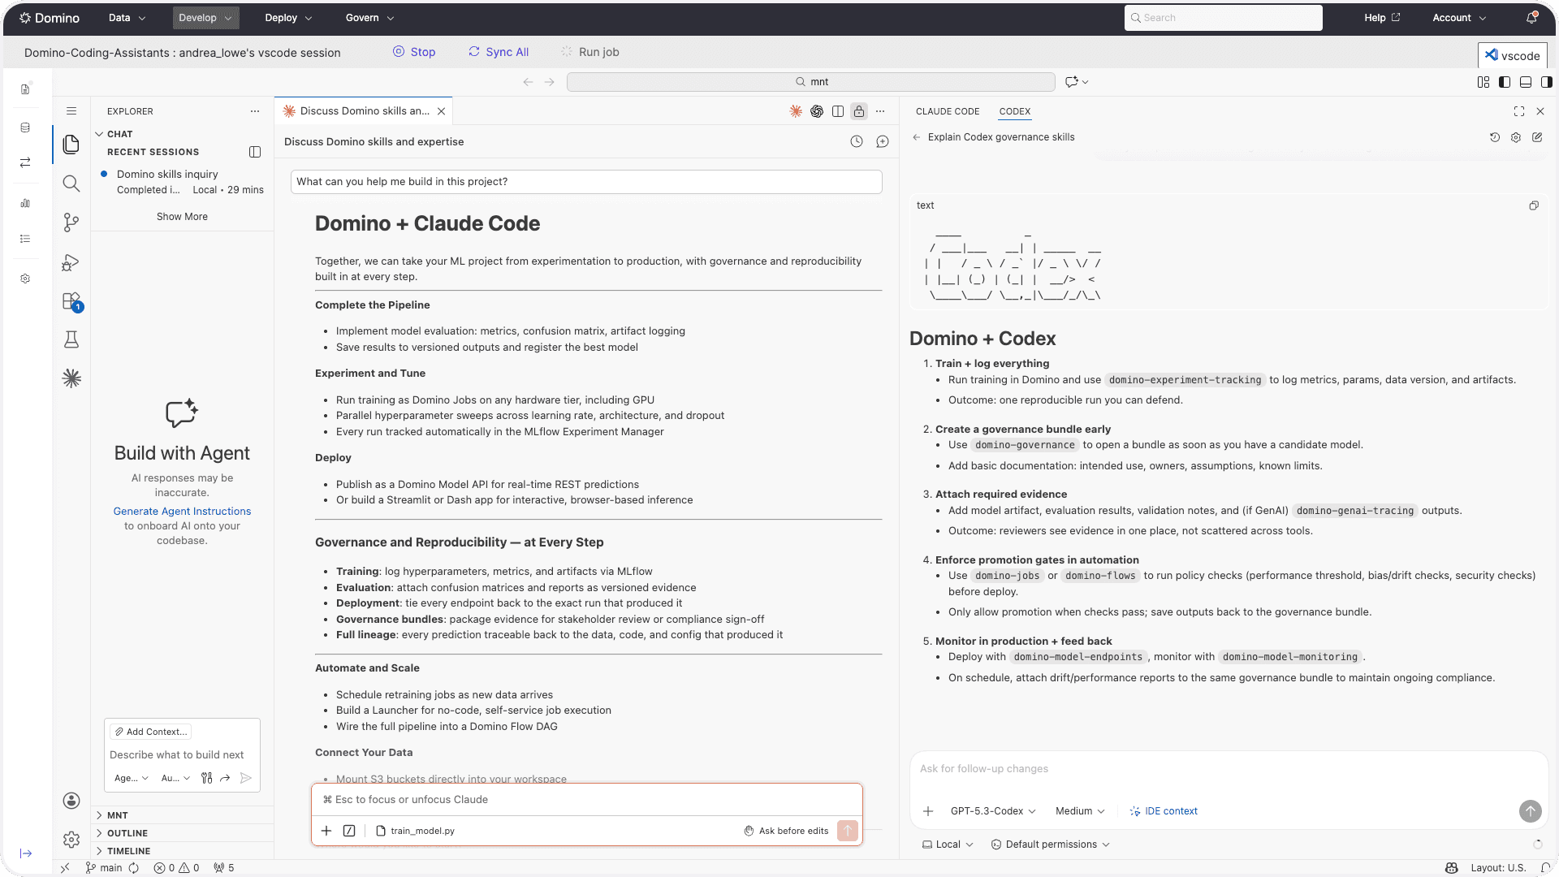Image resolution: width=1559 pixels, height=877 pixels.
Task: Go back from Explain Codex governance skills
Action: click(917, 137)
